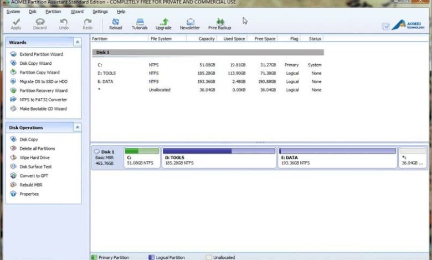Reload disk information from toolbar
432x260 pixels.
(x=116, y=22)
